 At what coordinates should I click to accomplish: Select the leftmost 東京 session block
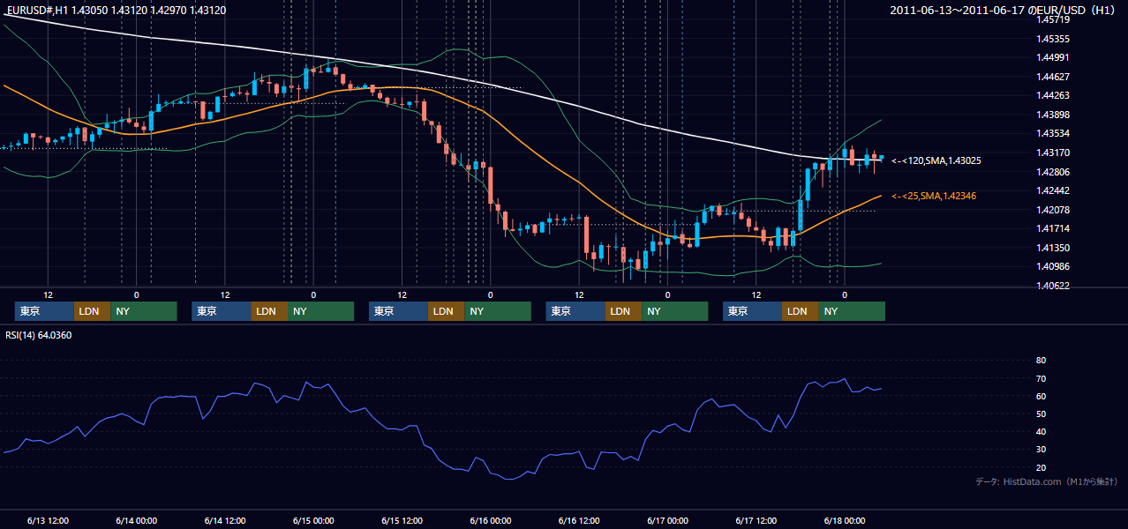(x=44, y=311)
